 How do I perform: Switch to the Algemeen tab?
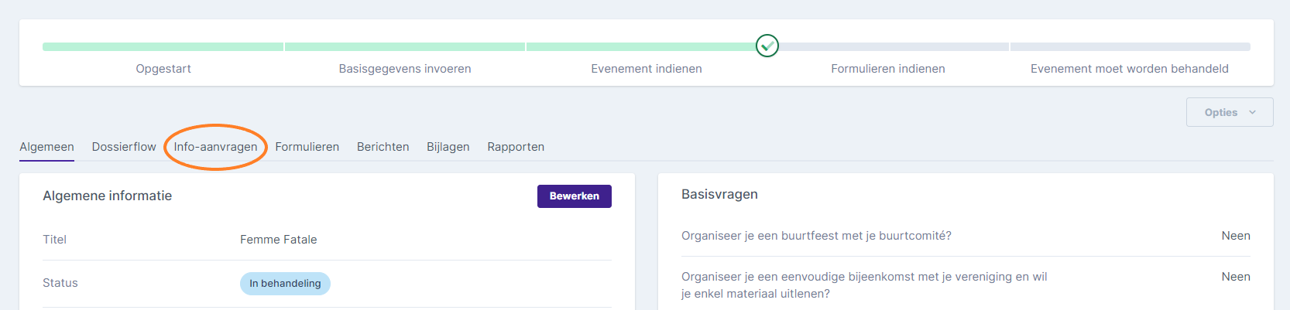[x=47, y=147]
